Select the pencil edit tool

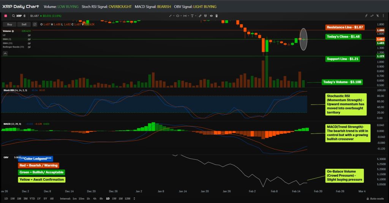tap(200, 16)
